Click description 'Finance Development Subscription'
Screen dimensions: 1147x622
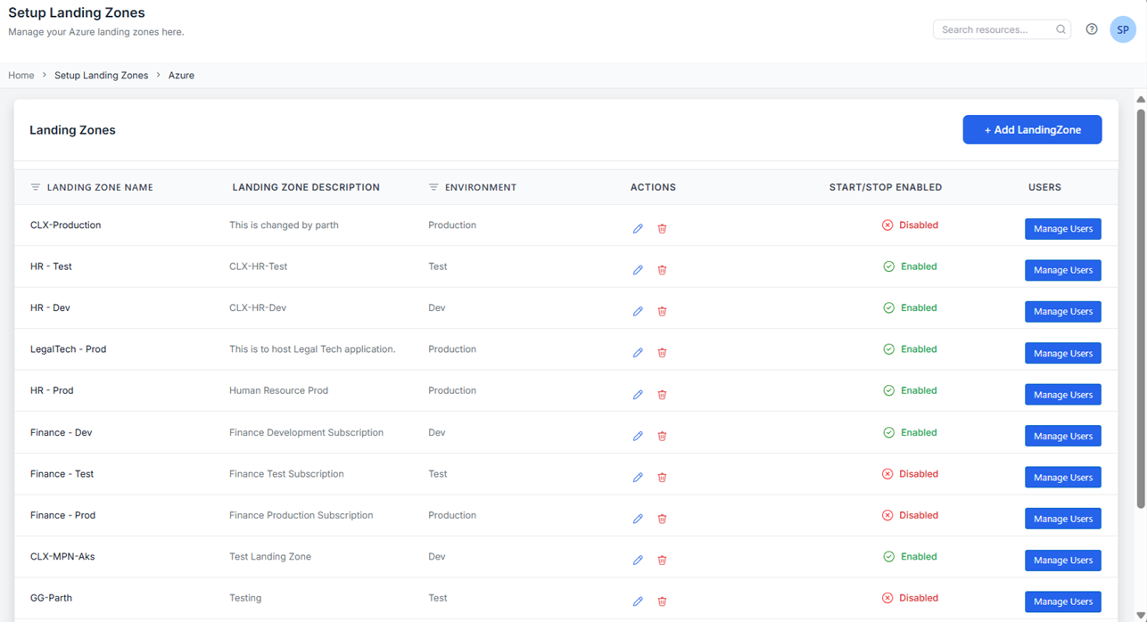tap(306, 432)
